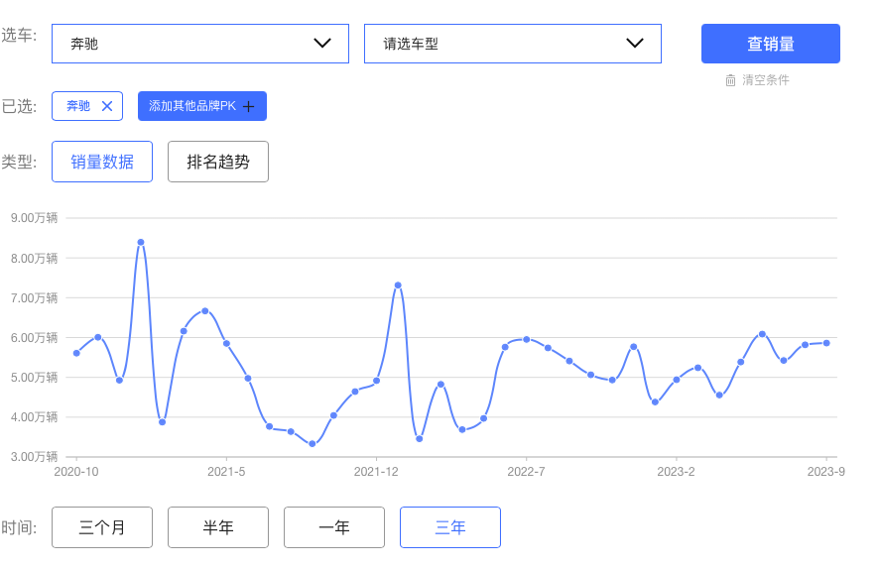Remove the 奔驰 tag via X icon

(107, 106)
